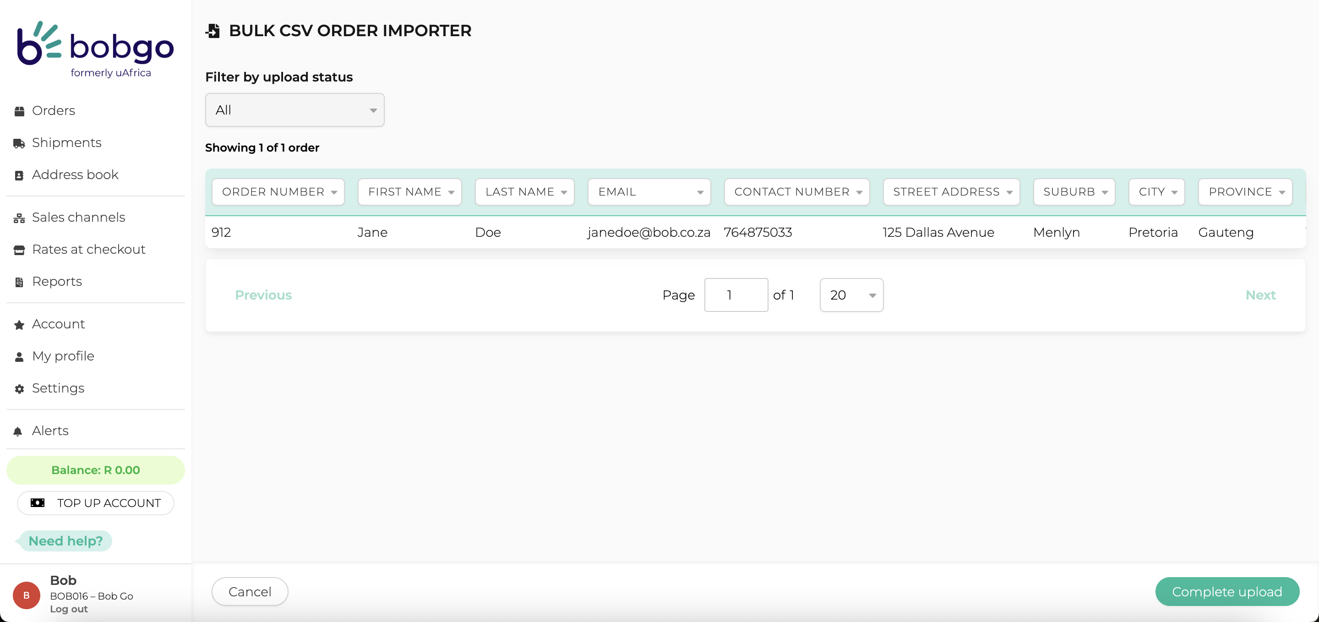Click the Rates at checkout store icon
The width and height of the screenshot is (1319, 622).
pyautogui.click(x=19, y=251)
